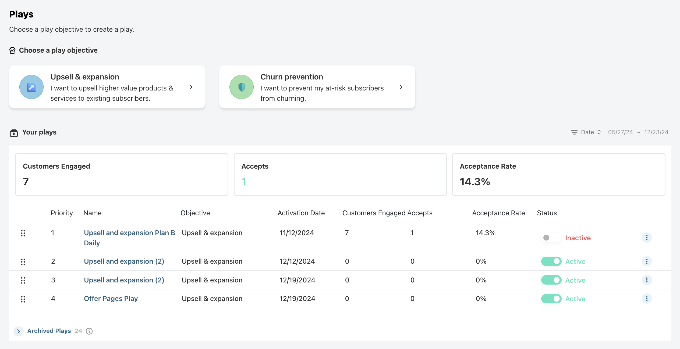This screenshot has height=349, width=680.
Task: Disable the toggle for priority 2 play
Action: 551,261
